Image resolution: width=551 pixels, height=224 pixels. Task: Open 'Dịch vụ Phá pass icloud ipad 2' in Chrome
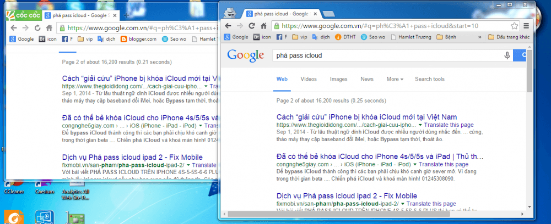(347, 195)
